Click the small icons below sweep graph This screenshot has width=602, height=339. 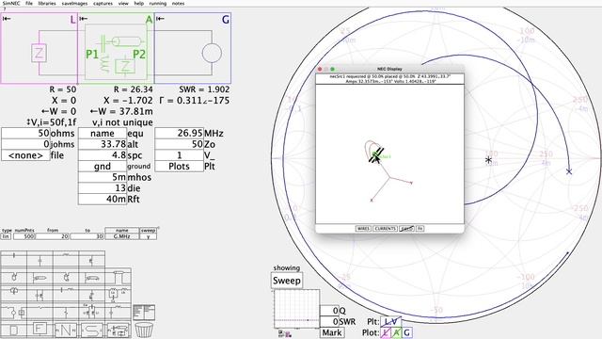click(285, 333)
